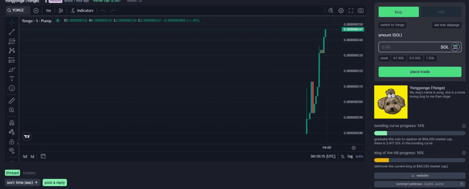This screenshot has height=189, width=469.
Task: Toggle magnet mode for drawings
Action: click(x=12, y=123)
